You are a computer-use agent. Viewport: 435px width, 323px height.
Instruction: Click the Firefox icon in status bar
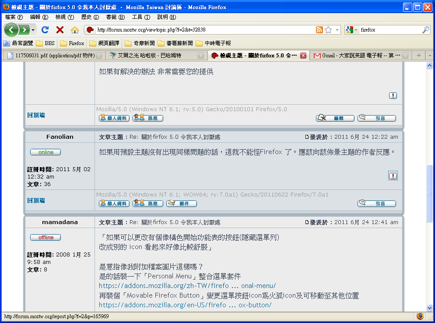pos(420,316)
